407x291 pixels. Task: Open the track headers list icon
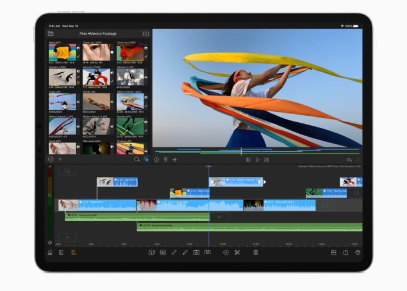[x=62, y=252]
